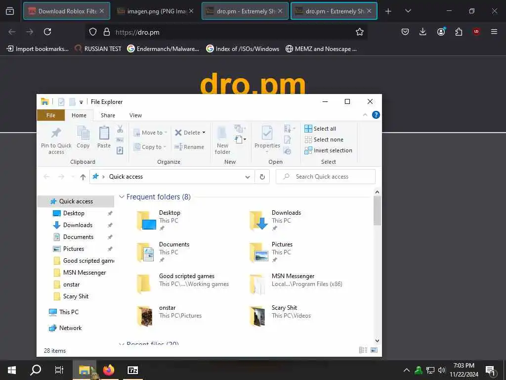
Task: Open the Move to dropdown
Action: pos(150,133)
